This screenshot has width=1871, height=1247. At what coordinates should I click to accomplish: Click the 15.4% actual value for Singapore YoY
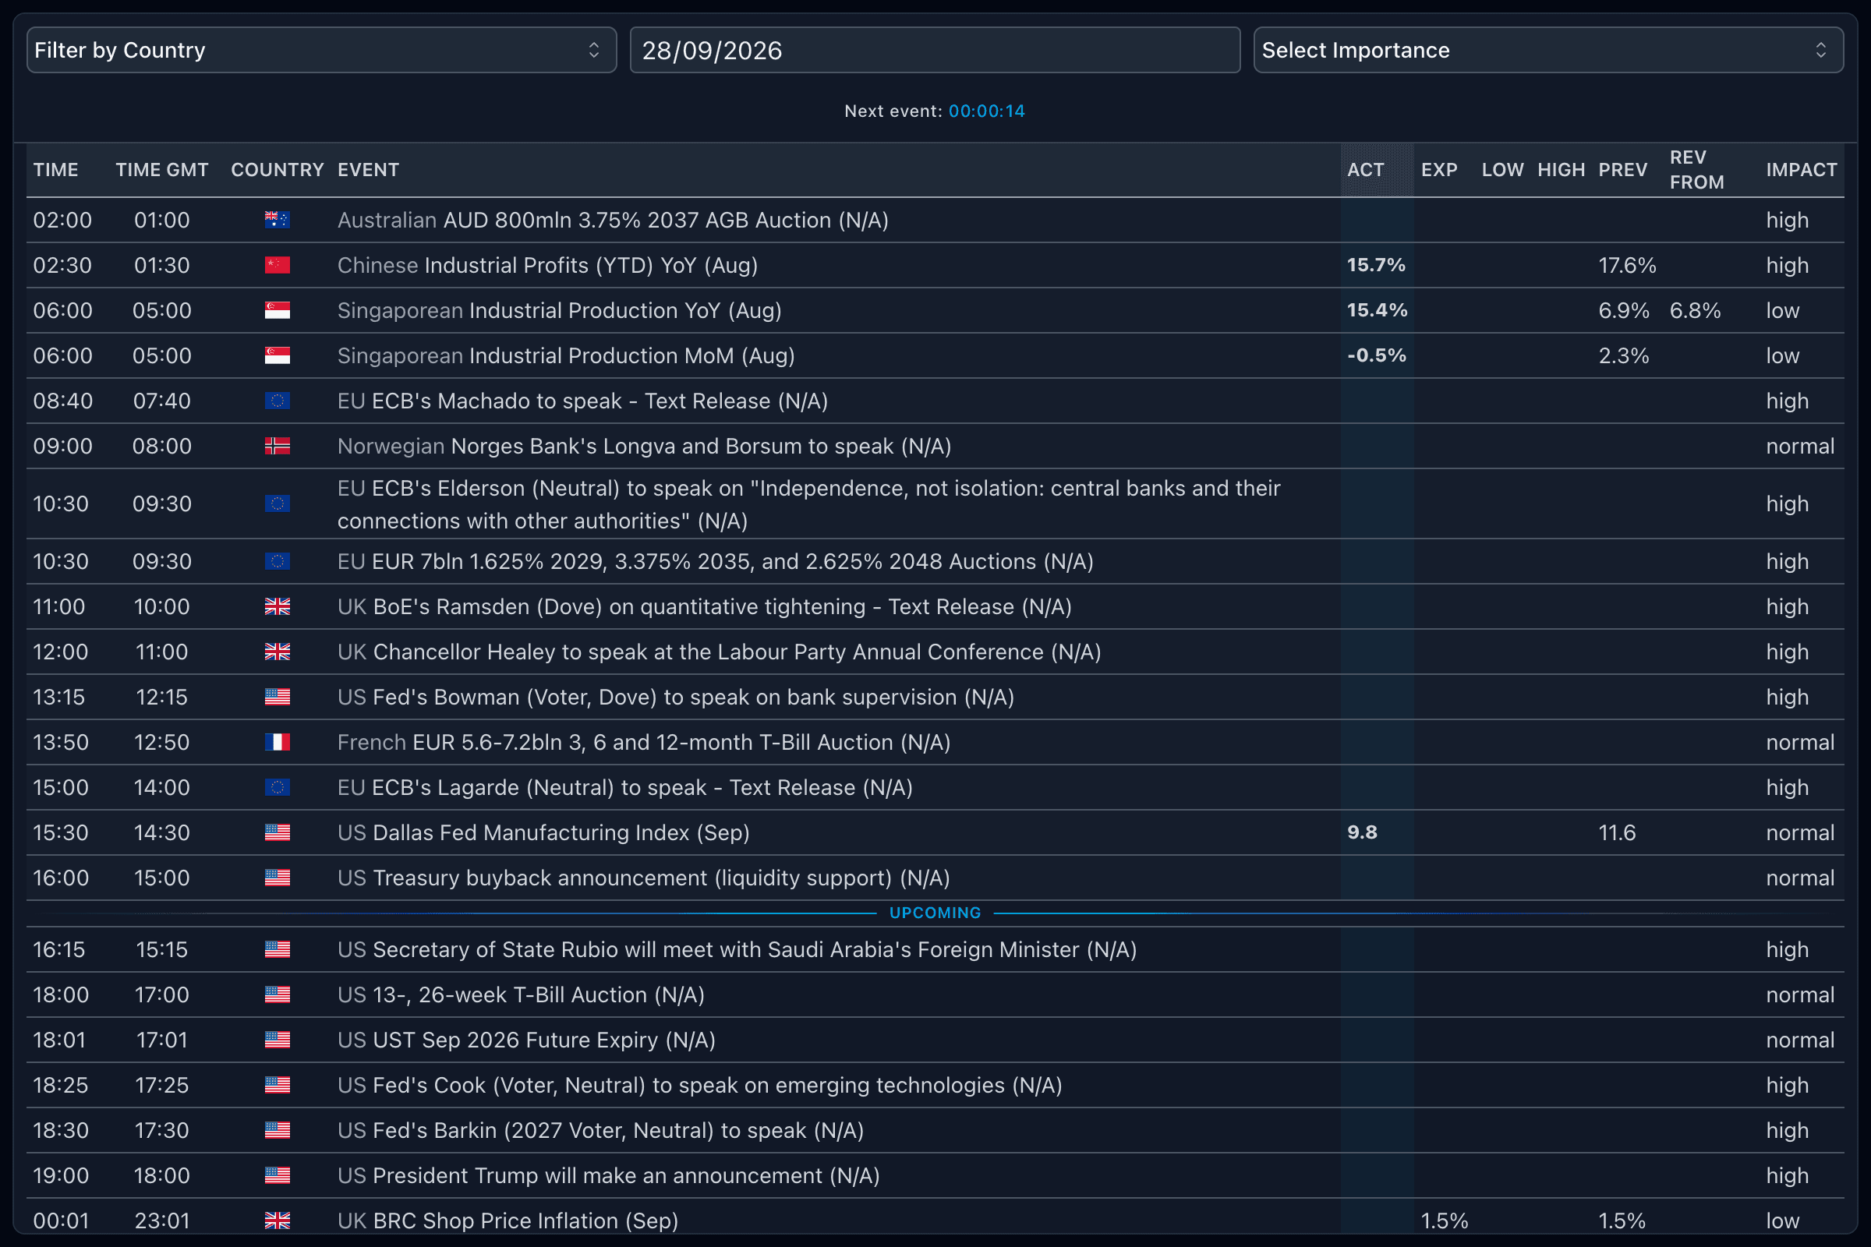[x=1377, y=310]
